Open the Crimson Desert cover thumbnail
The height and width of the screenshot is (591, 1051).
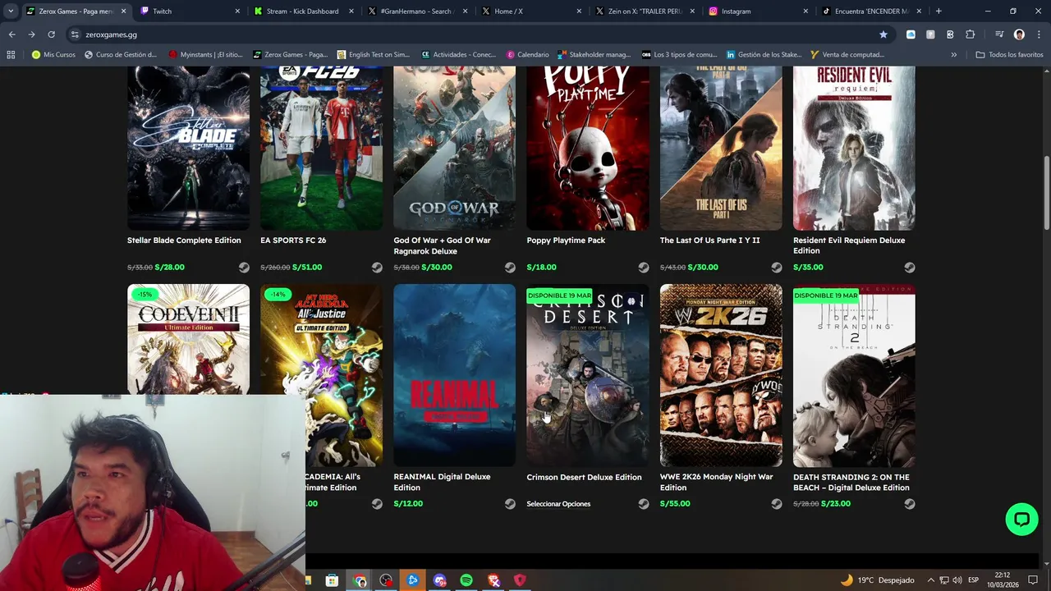[587, 375]
